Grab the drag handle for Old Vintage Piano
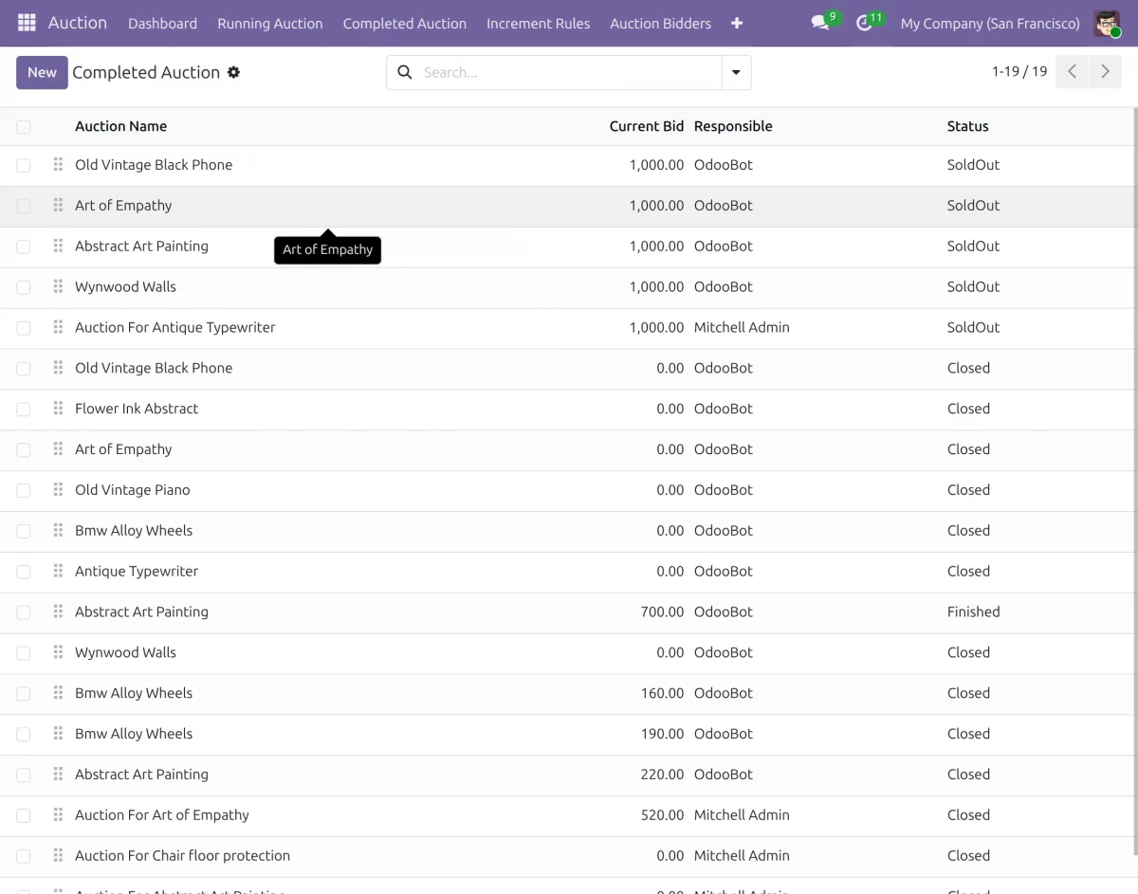The height and width of the screenshot is (894, 1138). point(58,489)
